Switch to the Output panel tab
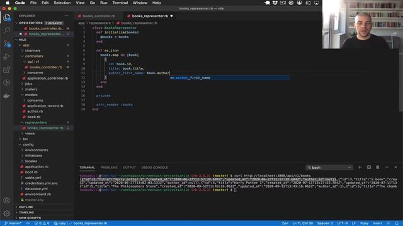This screenshot has height=226, width=403. pyautogui.click(x=129, y=168)
